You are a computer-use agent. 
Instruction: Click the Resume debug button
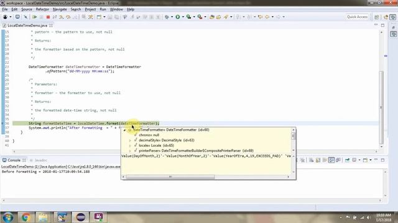pos(35,17)
